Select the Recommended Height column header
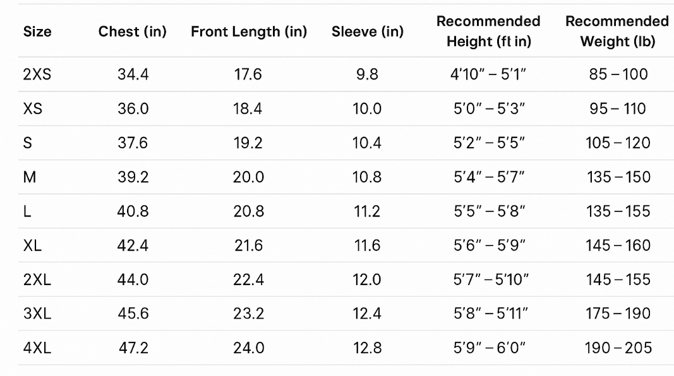 [489, 32]
